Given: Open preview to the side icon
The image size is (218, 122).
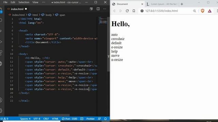Looking at the screenshot, I should tap(91, 9).
